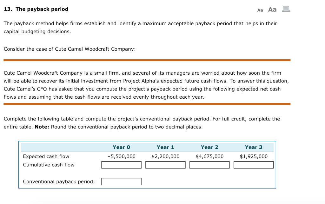
Task: Click the Year 1 column header
Action: [x=165, y=147]
